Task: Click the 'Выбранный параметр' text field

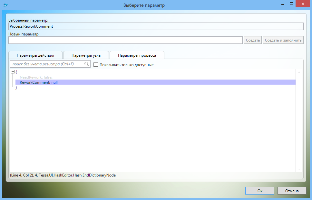Action: tap(156, 26)
